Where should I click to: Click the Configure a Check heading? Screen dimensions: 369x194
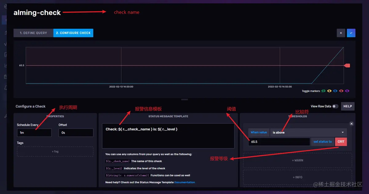(x=30, y=106)
